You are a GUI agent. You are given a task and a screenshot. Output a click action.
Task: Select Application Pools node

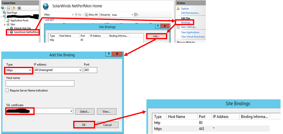(x=19, y=21)
